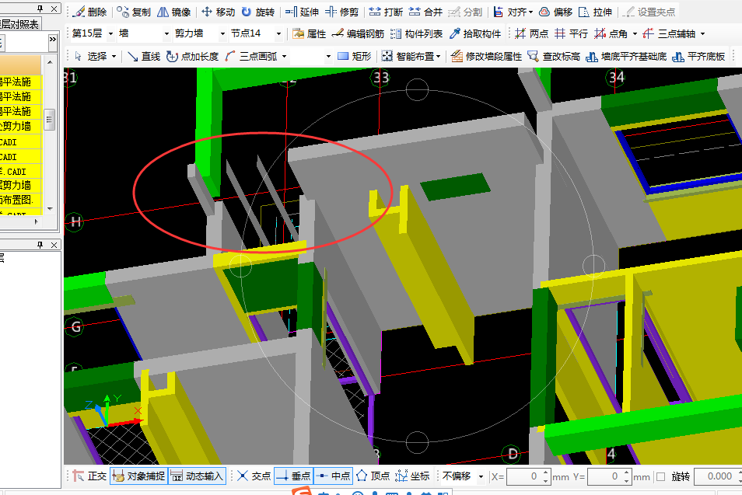Viewport: 742px width, 495px height.
Task: Click the 删除 (delete) tool
Action: [x=90, y=12]
